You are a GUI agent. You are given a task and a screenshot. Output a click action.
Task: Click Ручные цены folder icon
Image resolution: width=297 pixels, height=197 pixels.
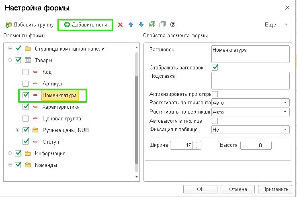pos(35,130)
